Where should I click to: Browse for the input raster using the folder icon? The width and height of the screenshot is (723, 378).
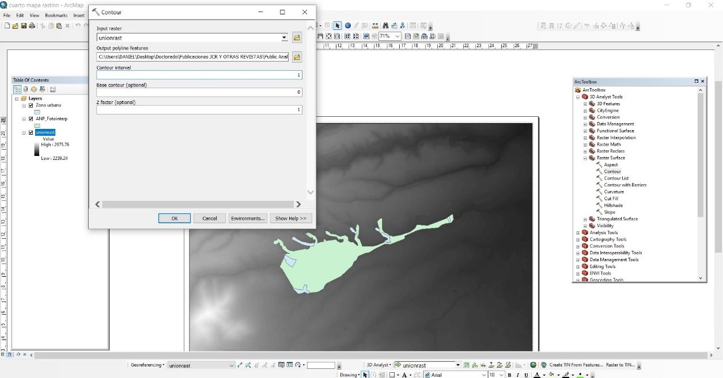(x=297, y=38)
